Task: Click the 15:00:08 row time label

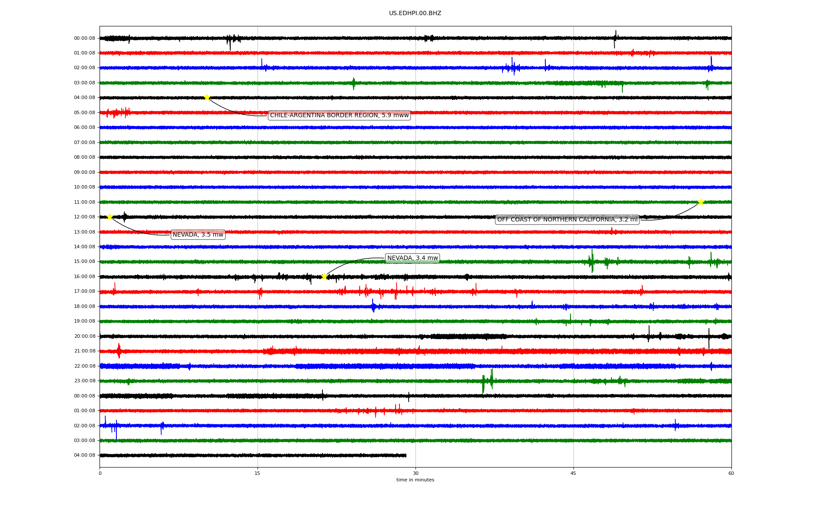Action: point(84,262)
